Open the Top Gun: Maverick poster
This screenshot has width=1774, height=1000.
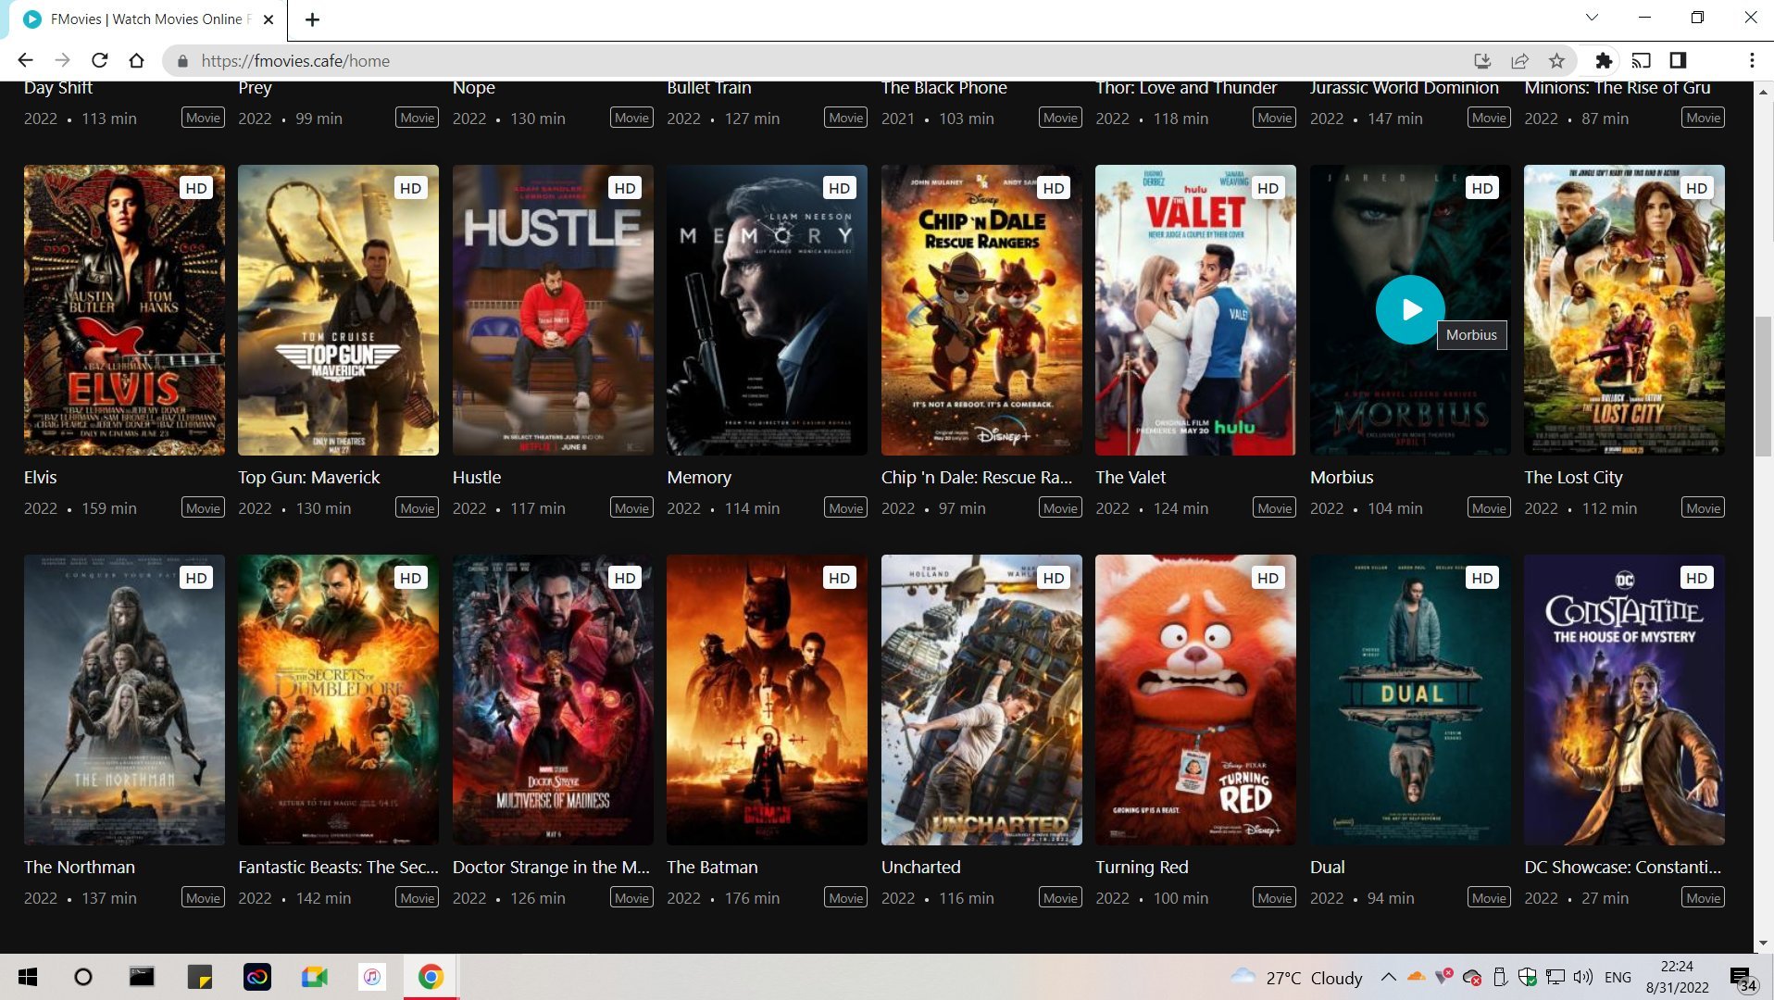tap(338, 310)
